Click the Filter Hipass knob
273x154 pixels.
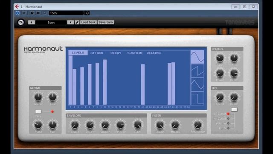[x=175, y=125]
